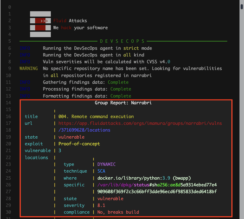244x219 pixels.
Task: Click the 'CVSS v4.0' text
Action: [158, 62]
